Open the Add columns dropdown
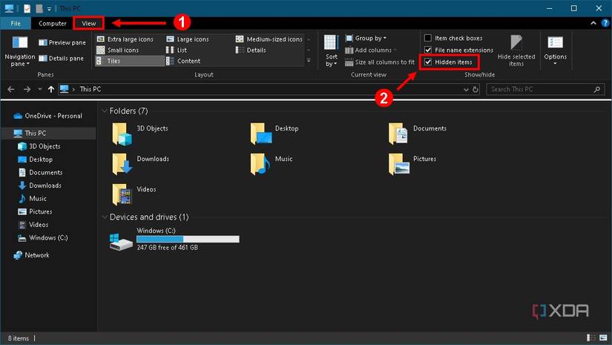The height and width of the screenshot is (345, 612). [370, 50]
